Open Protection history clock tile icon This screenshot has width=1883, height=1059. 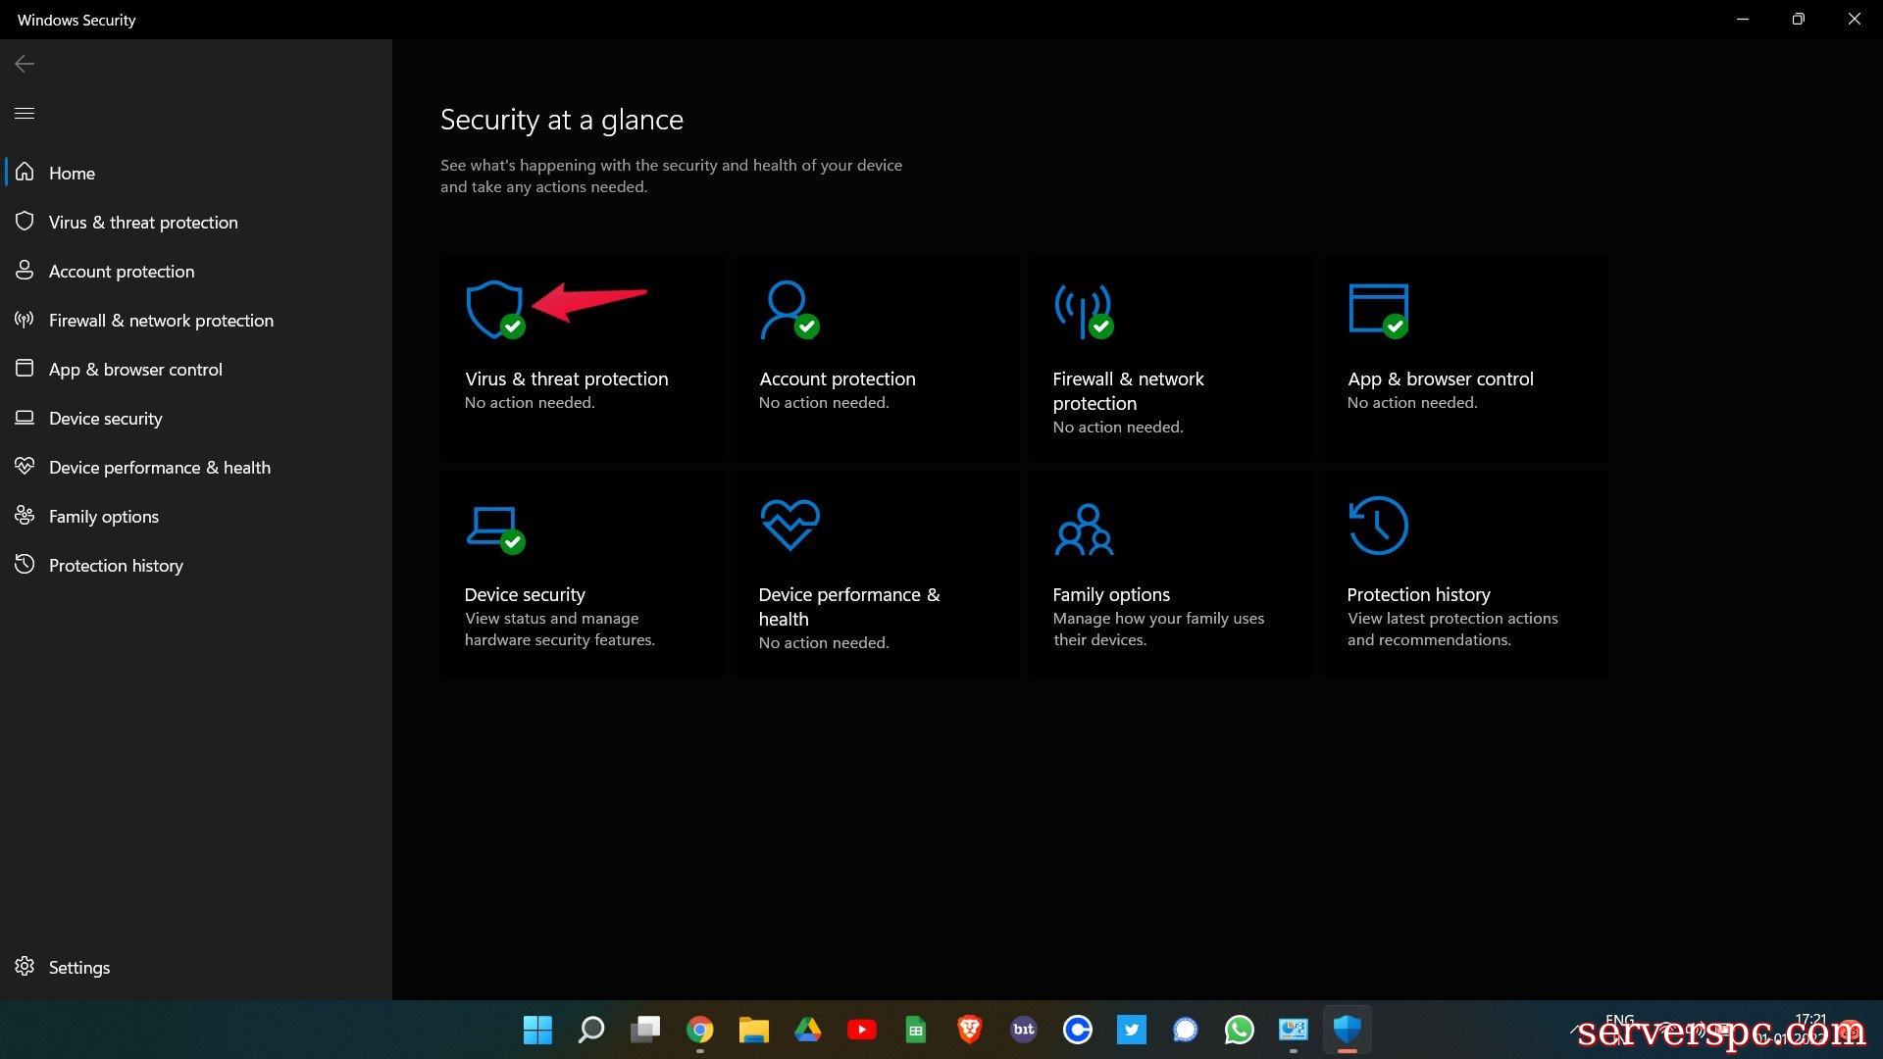pos(1378,525)
